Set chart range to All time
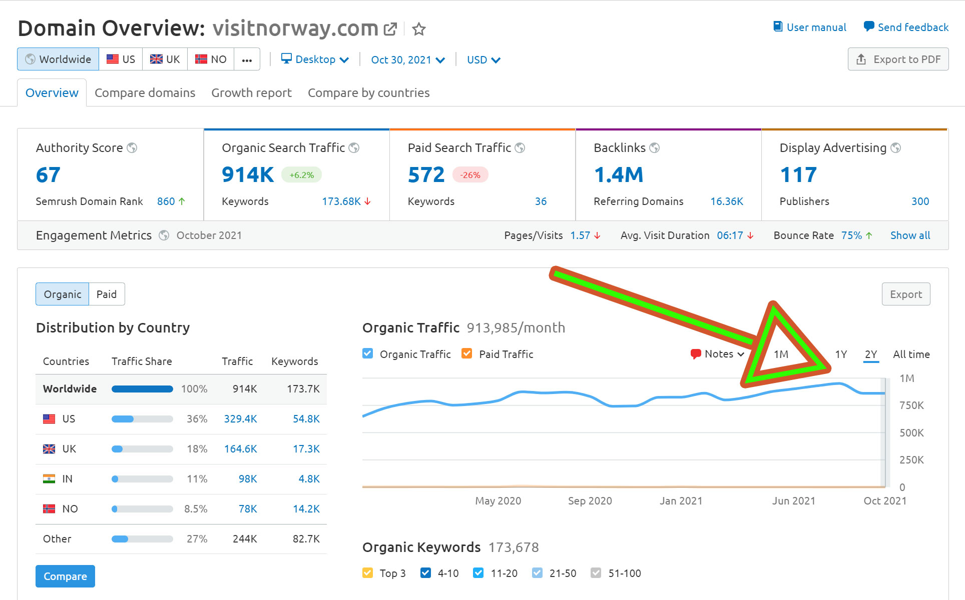 tap(911, 354)
